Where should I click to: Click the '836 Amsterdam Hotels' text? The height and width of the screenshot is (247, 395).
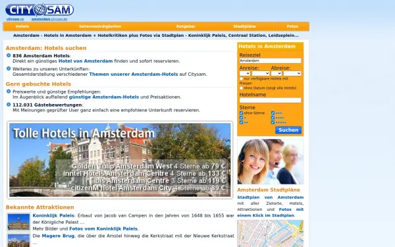[41, 56]
